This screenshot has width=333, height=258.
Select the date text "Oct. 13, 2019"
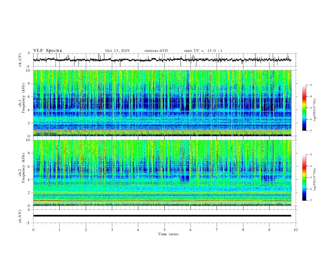point(117,51)
